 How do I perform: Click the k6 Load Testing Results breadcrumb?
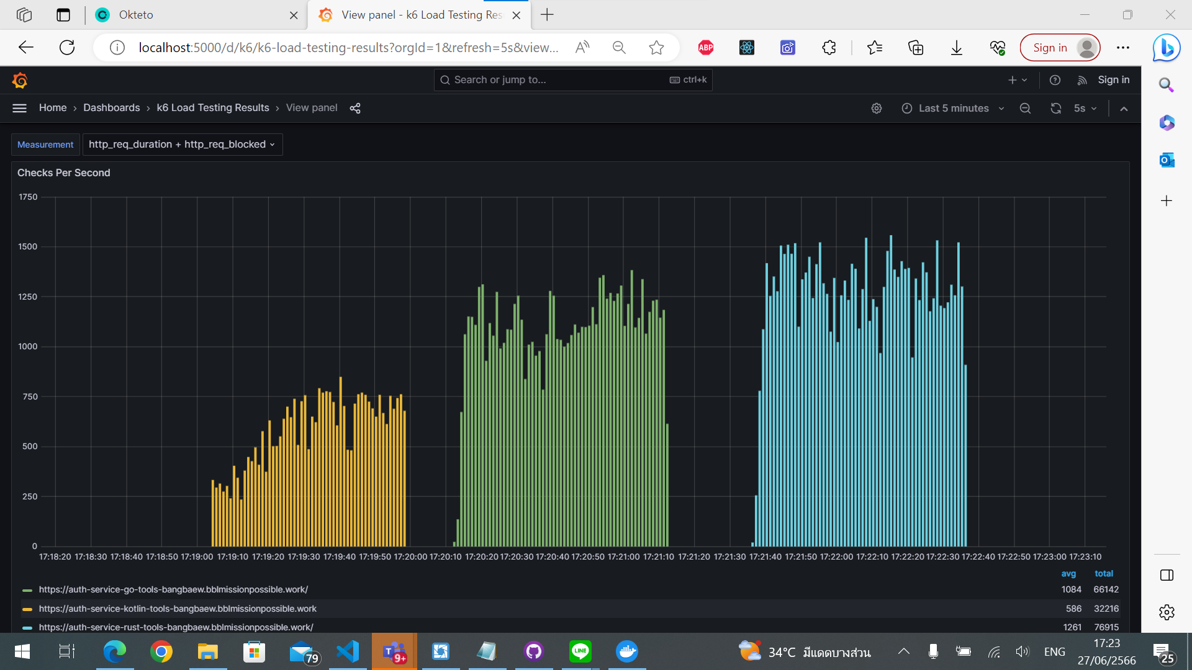pyautogui.click(x=213, y=108)
